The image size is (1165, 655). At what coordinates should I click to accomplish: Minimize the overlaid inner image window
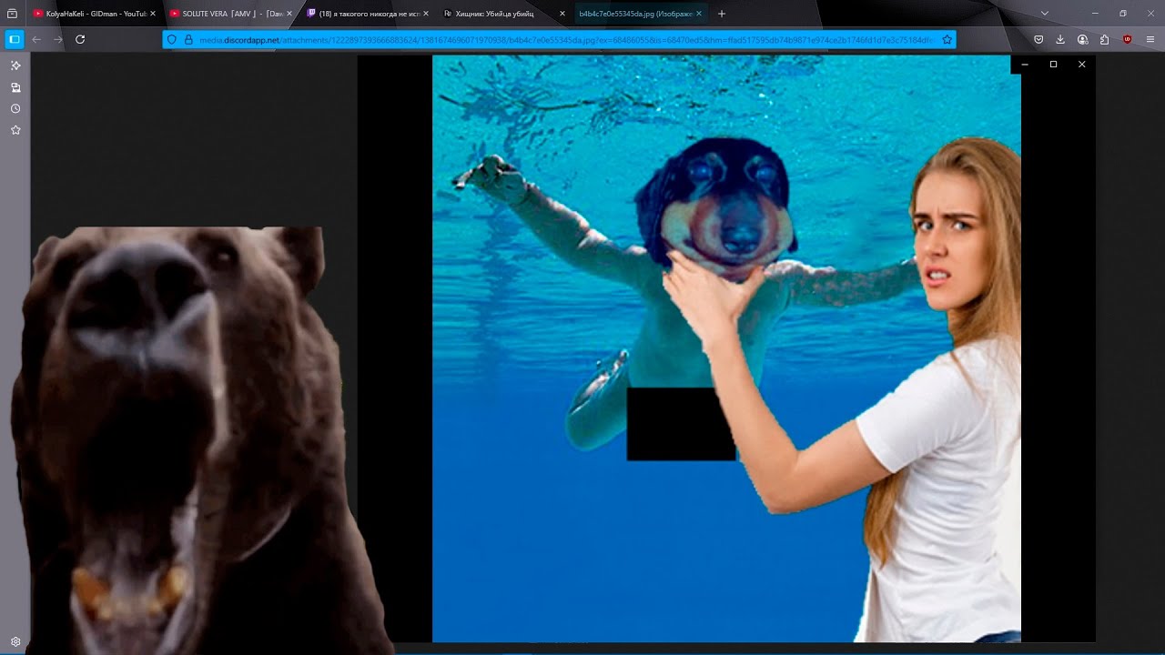[x=1025, y=65]
